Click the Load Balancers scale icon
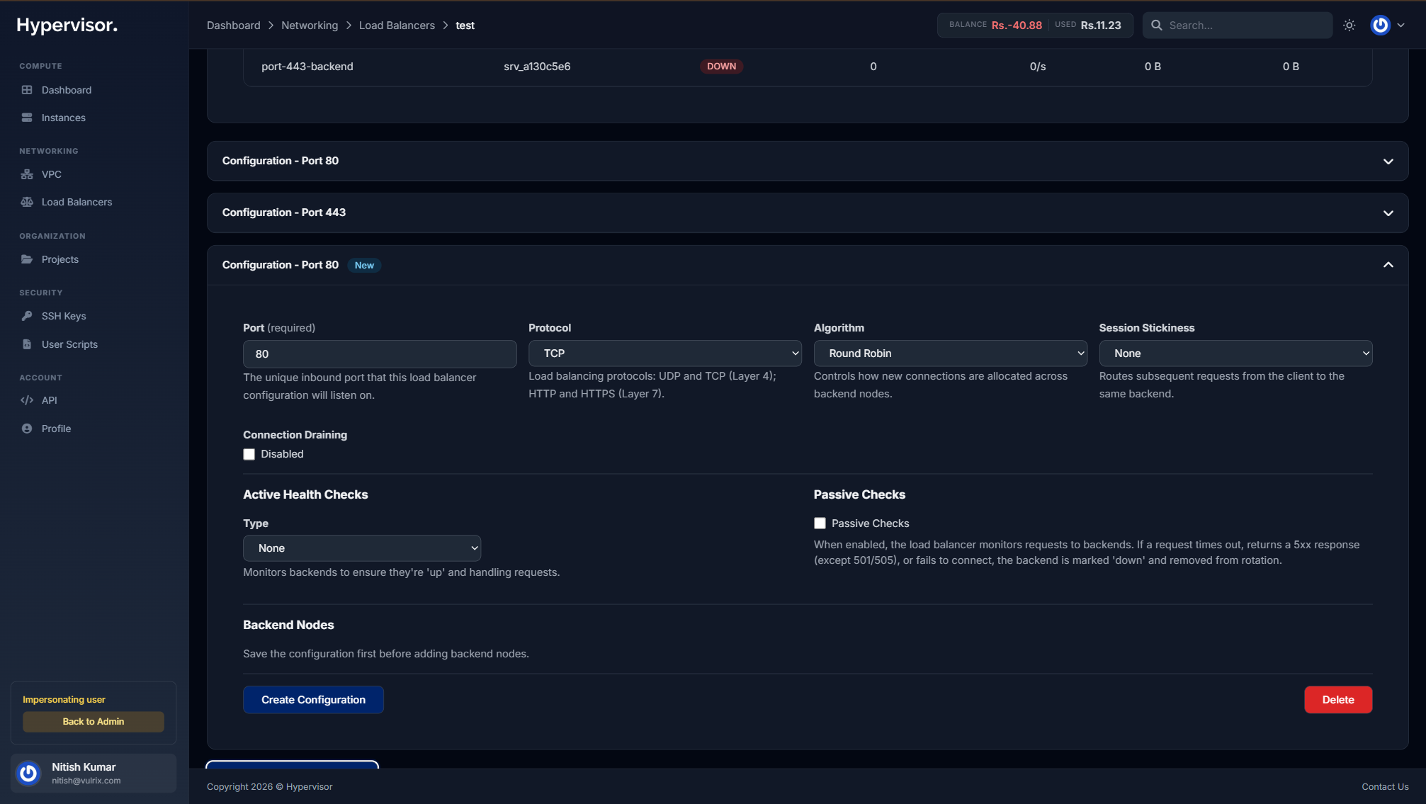 (27, 202)
